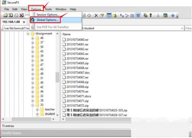
Task: Switch to List view icon
Action: point(133,16)
